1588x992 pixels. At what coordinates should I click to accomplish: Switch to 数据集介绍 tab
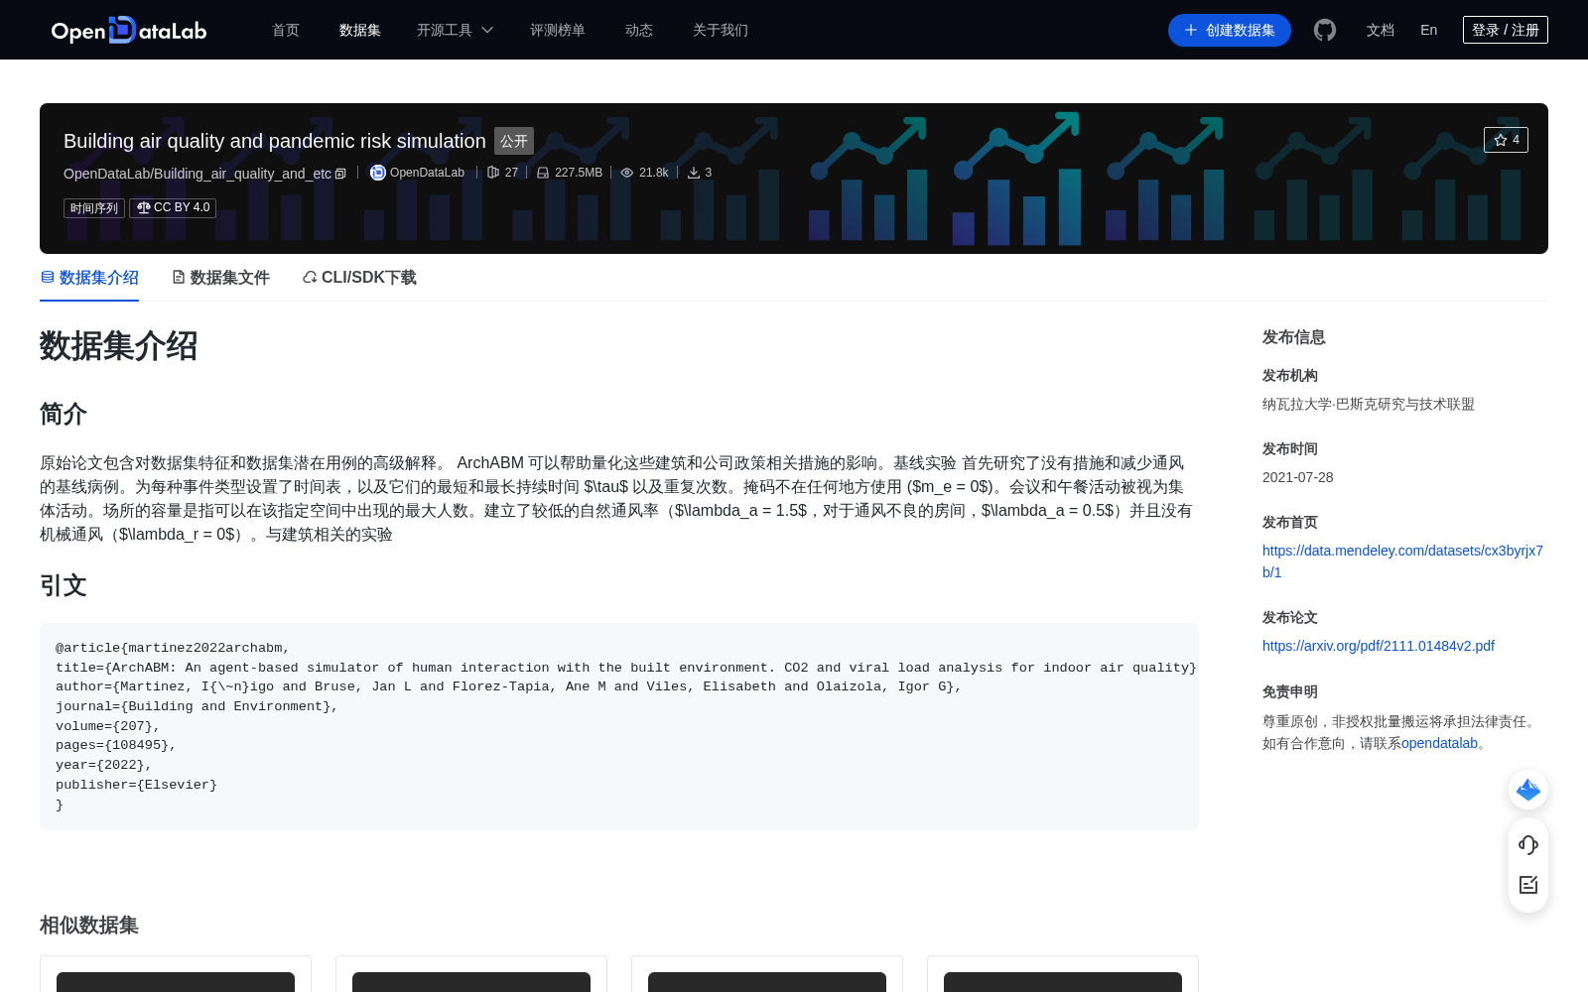(x=89, y=278)
